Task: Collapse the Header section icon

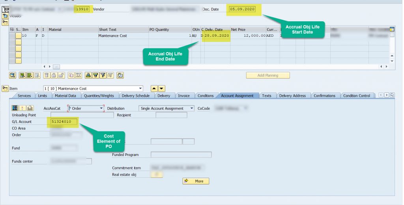Action: pyautogui.click(x=5, y=16)
